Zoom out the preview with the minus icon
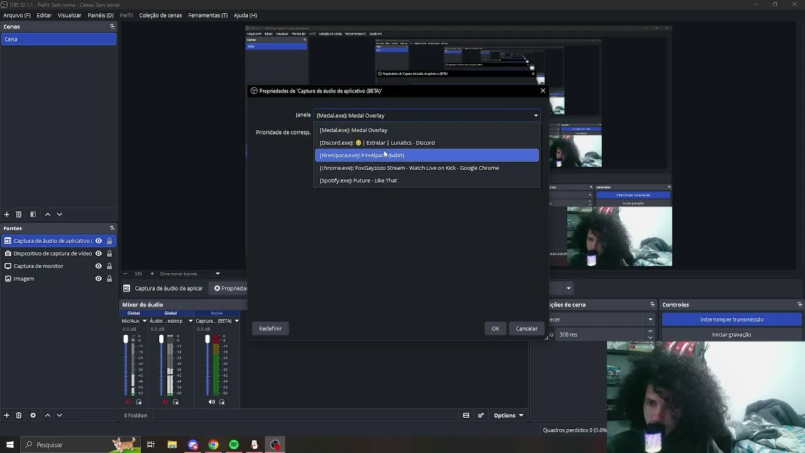Viewport: 805px width, 453px height. click(x=125, y=274)
